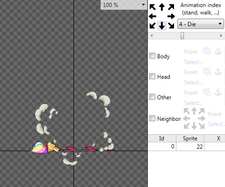The width and height of the screenshot is (225, 187).
Task: Click the Body anchor icon
Action: pyautogui.click(x=218, y=51)
